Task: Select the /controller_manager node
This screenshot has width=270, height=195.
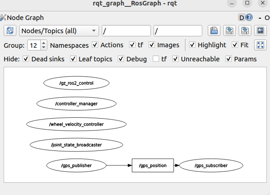Action: (x=76, y=104)
